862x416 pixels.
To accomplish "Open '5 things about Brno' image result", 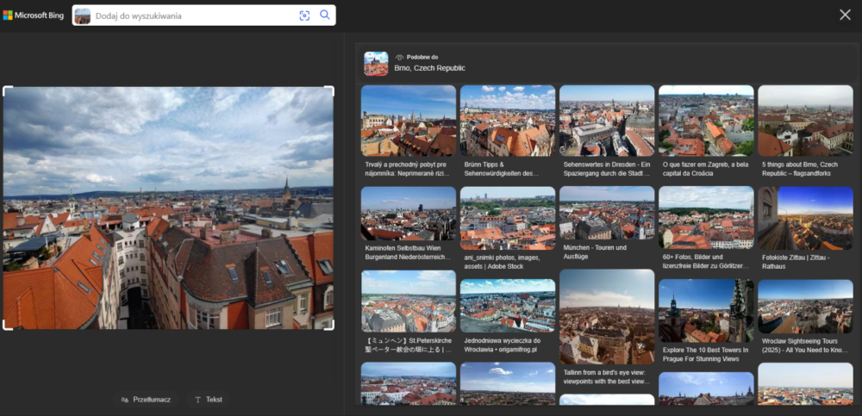I will (805, 121).
